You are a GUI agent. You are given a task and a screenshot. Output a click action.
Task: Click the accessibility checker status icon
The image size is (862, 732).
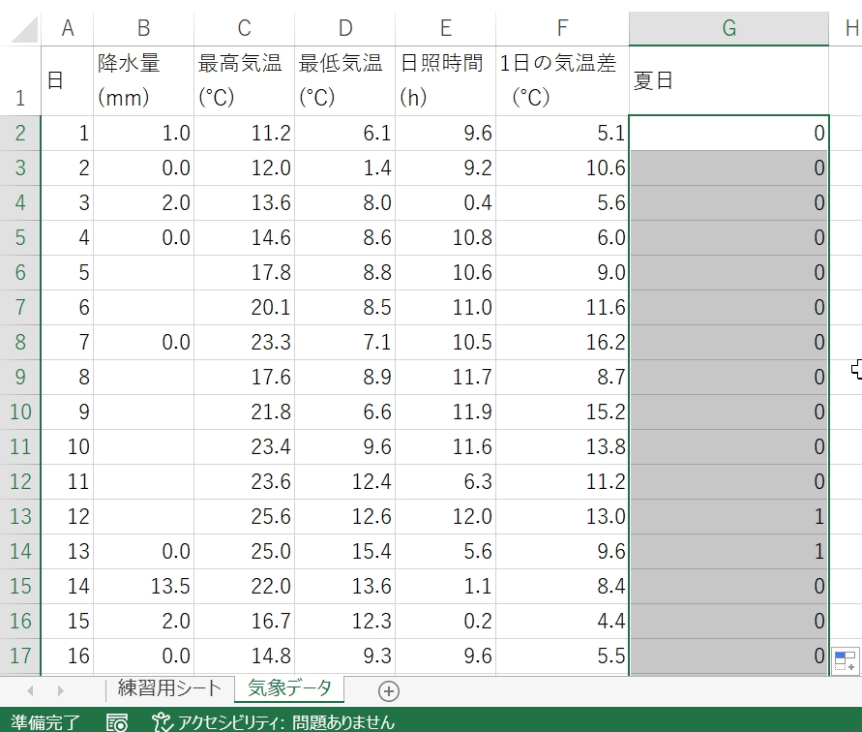(x=163, y=721)
